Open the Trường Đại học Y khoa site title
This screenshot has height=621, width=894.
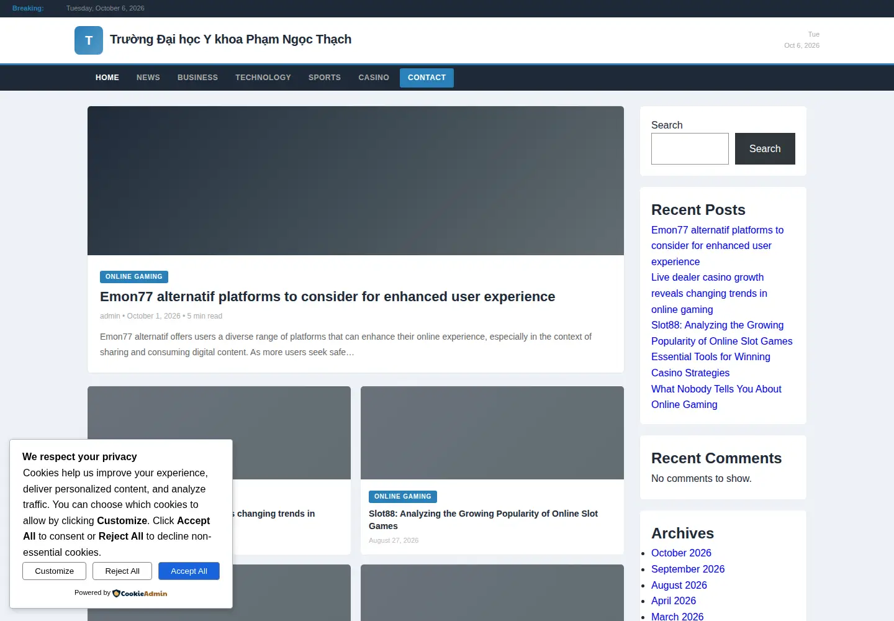230,39
